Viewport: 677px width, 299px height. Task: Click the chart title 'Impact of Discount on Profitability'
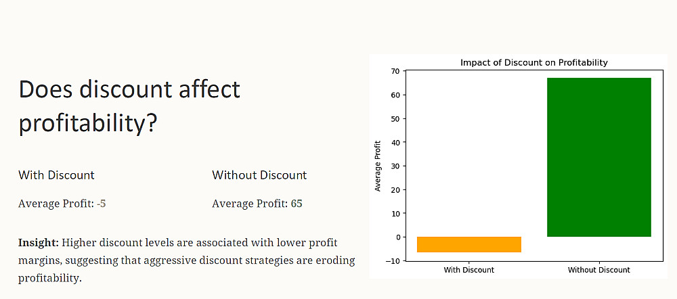click(533, 63)
